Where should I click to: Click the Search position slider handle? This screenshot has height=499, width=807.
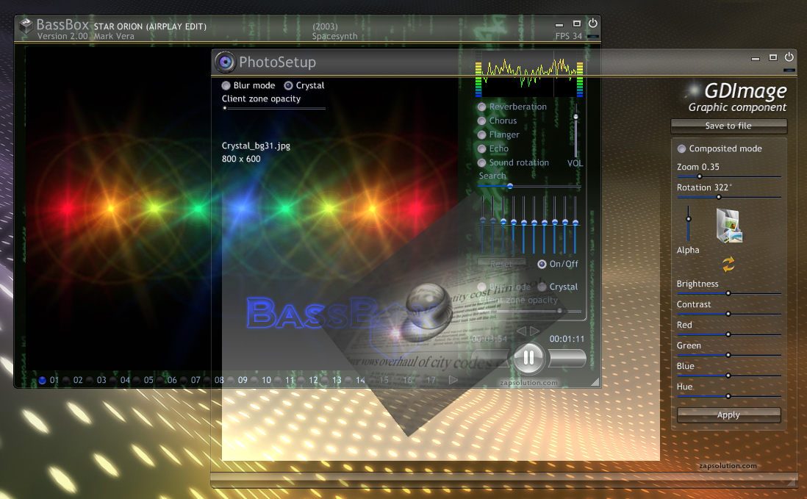tap(510, 186)
